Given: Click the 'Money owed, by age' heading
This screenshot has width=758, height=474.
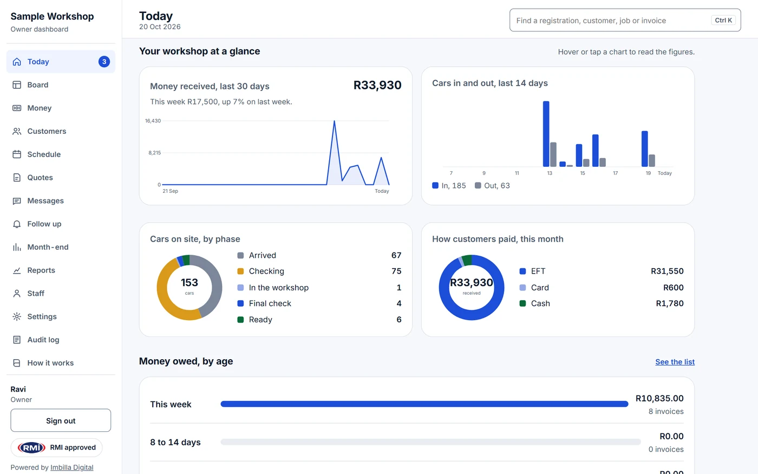Looking at the screenshot, I should coord(186,361).
